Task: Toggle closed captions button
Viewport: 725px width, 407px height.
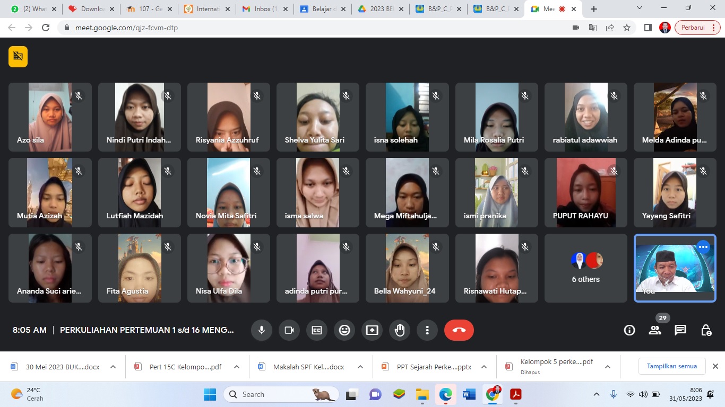Action: 317,330
